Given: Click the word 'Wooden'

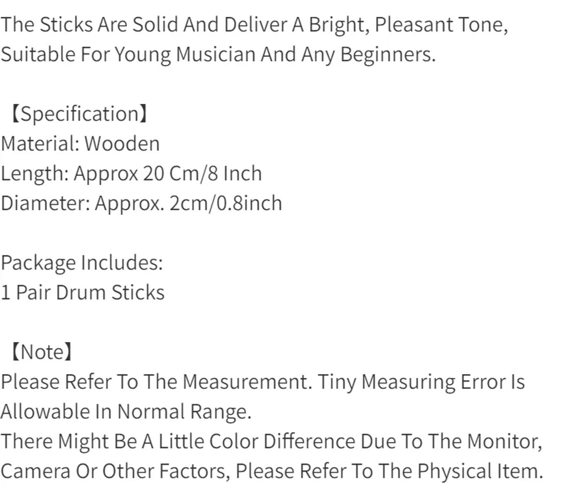Looking at the screenshot, I should coord(122,144).
